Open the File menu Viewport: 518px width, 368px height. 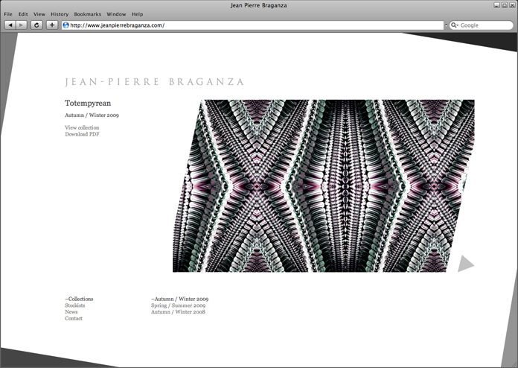8,14
